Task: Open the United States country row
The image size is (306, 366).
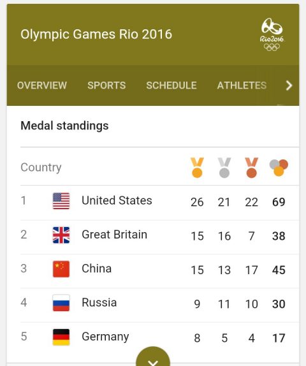Action: click(x=159, y=203)
